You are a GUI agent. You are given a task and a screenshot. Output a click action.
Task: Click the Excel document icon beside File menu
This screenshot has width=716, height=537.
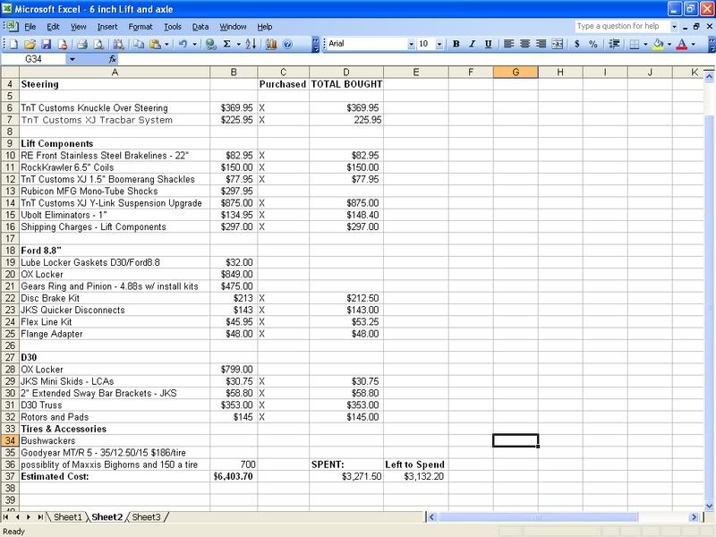click(x=12, y=27)
